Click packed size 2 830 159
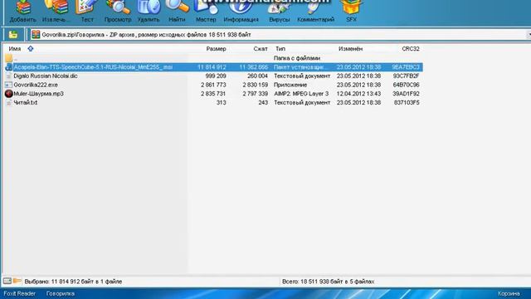 click(x=255, y=85)
